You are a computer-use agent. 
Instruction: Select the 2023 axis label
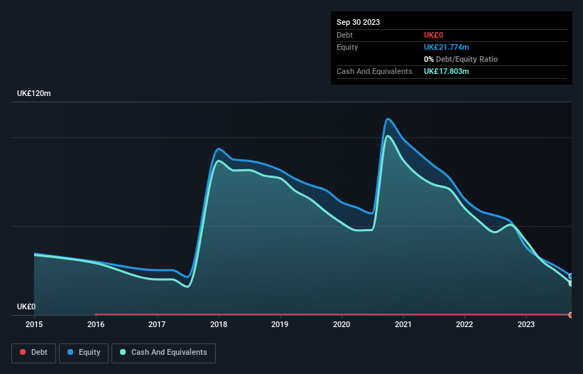click(x=526, y=324)
